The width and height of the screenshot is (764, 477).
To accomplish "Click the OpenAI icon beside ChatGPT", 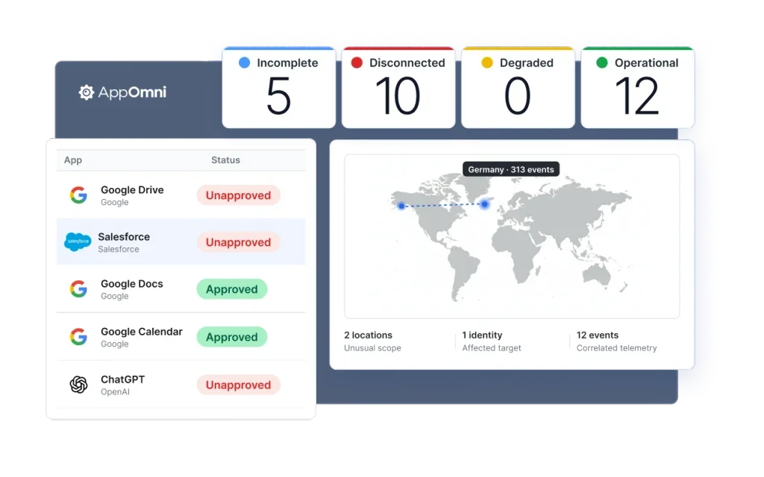I will [78, 385].
